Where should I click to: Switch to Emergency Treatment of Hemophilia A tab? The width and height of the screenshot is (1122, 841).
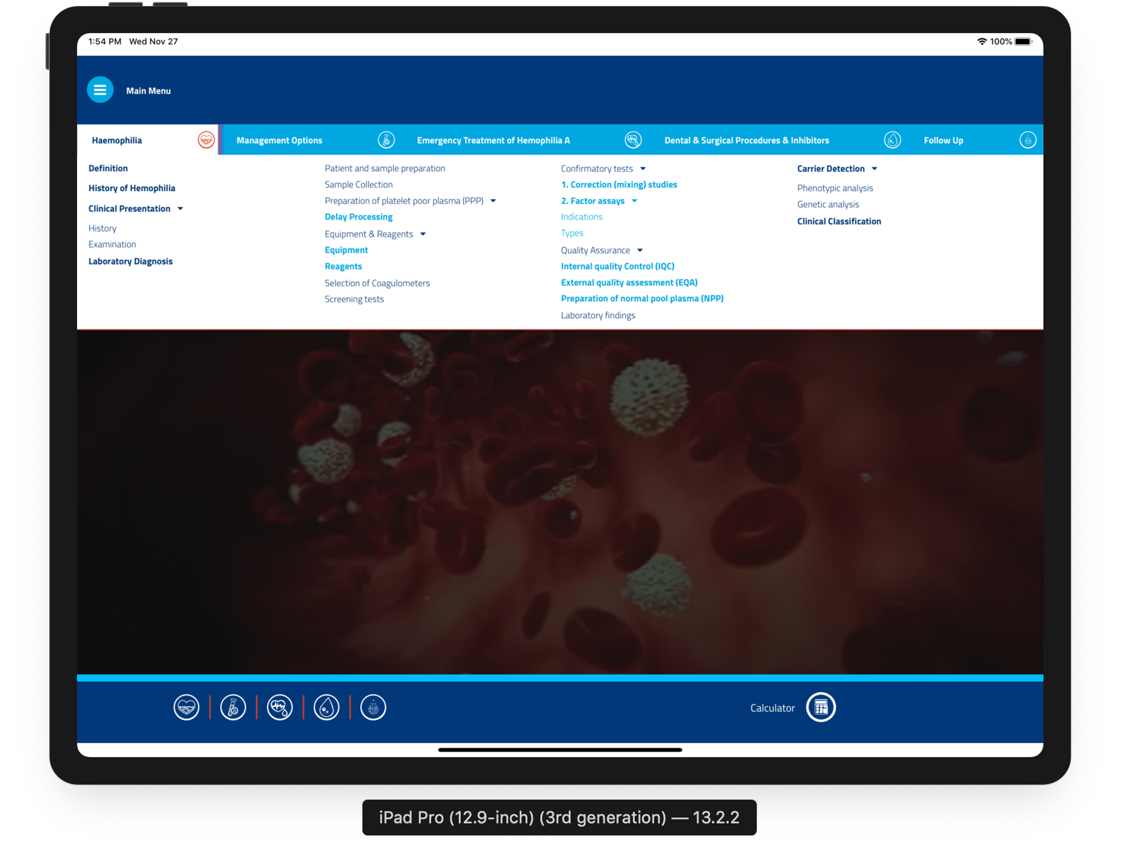494,140
